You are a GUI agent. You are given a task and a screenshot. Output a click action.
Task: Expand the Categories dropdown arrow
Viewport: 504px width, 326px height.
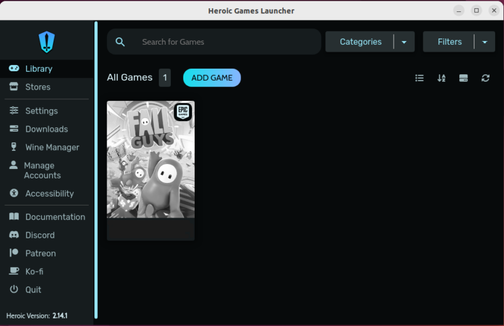404,42
